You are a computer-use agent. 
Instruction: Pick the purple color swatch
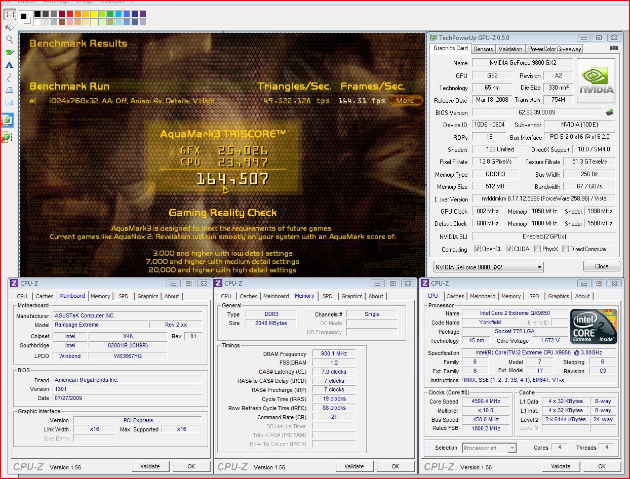(x=143, y=14)
